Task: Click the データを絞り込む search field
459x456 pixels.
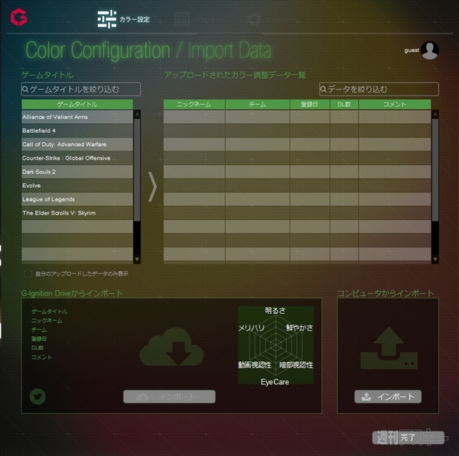Action: [x=379, y=89]
